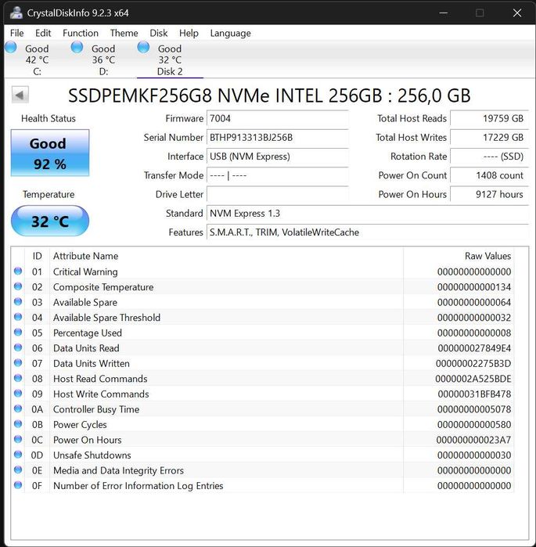Select the Critical Warning attribute name
Screen dimensions: 536x547
point(85,272)
